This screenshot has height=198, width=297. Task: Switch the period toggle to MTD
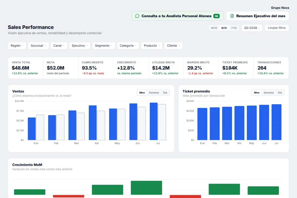tap(214, 28)
